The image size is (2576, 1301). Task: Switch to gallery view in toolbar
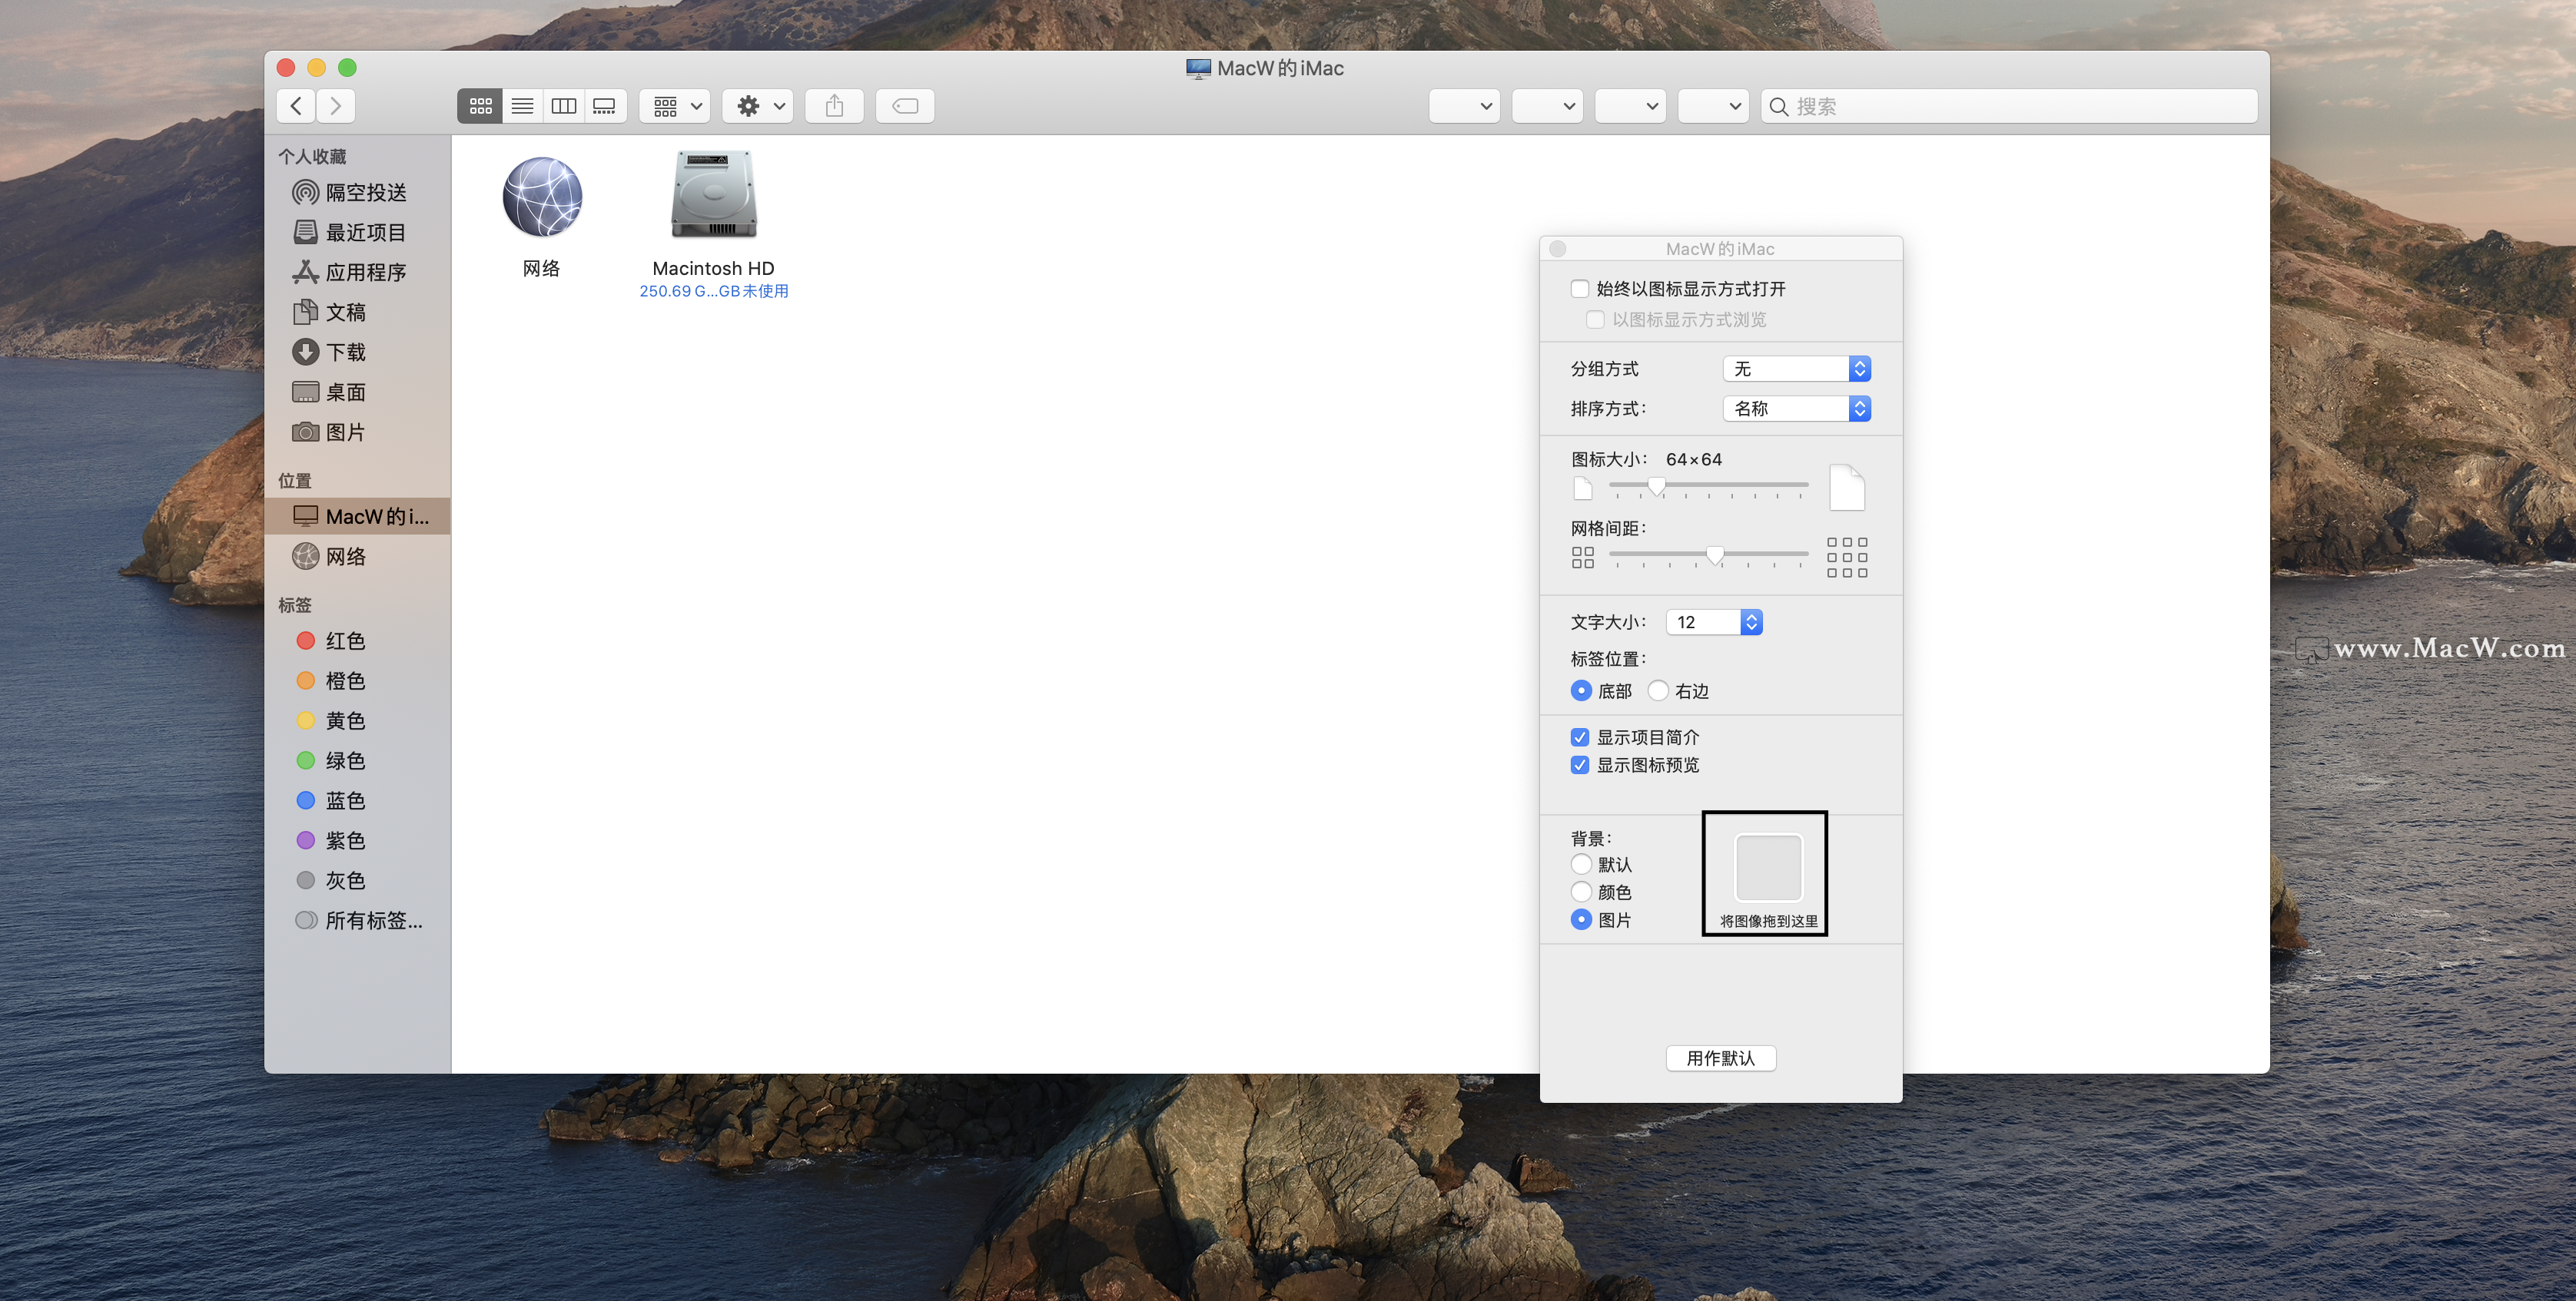tap(604, 106)
